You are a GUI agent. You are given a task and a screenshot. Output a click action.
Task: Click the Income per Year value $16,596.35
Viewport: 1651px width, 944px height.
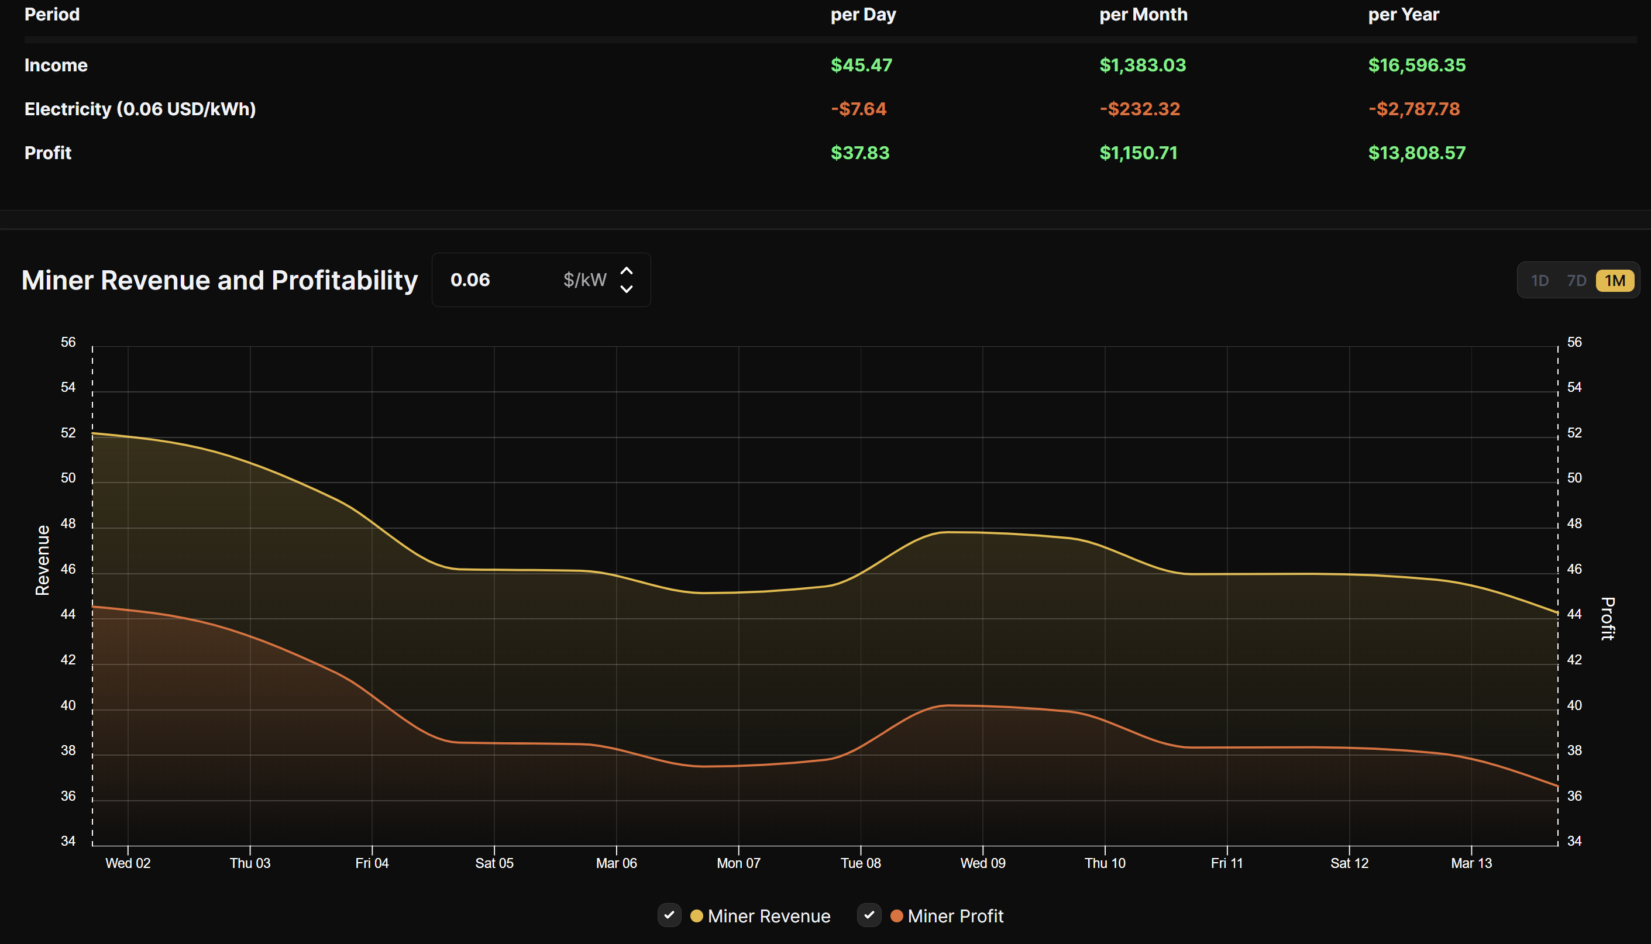coord(1416,65)
